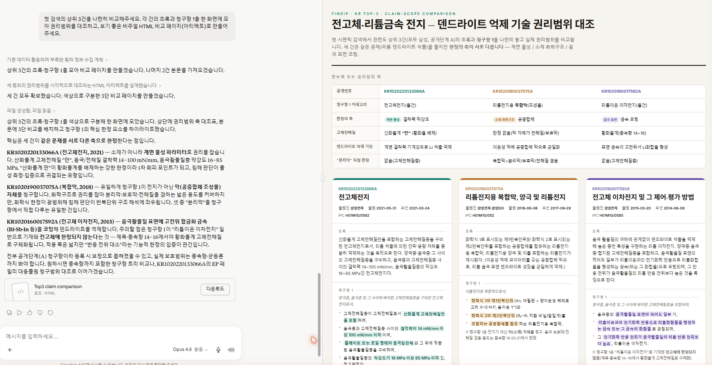
Task: Click the code file icon on the Top3 claim comparison card
Action: [20, 291]
